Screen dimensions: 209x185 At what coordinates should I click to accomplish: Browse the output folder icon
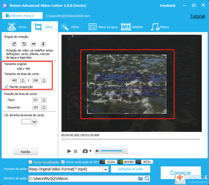tap(140, 178)
